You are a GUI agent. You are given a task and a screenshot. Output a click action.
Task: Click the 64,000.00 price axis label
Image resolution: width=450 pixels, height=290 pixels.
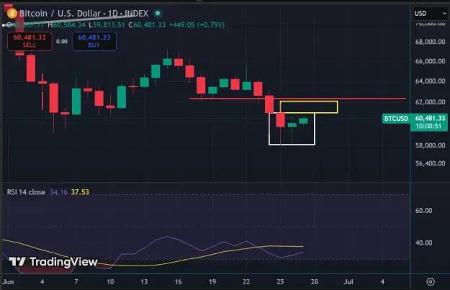430,81
